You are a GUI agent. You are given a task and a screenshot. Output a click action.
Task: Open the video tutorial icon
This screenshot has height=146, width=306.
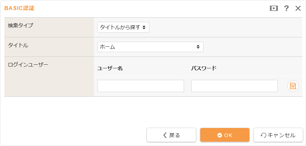[x=274, y=8]
